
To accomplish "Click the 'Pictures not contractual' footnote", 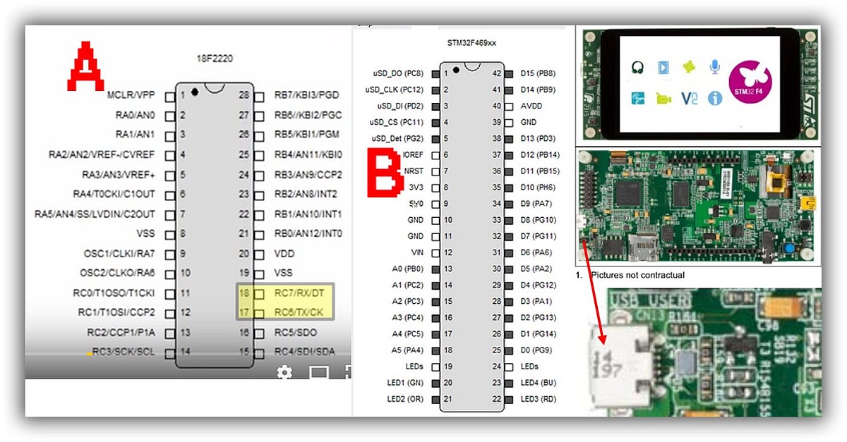I will point(637,275).
